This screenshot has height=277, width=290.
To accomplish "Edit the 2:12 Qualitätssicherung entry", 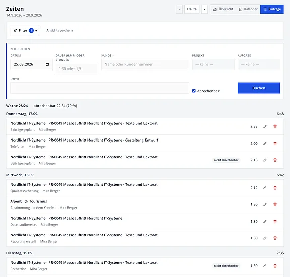I will (265, 188).
